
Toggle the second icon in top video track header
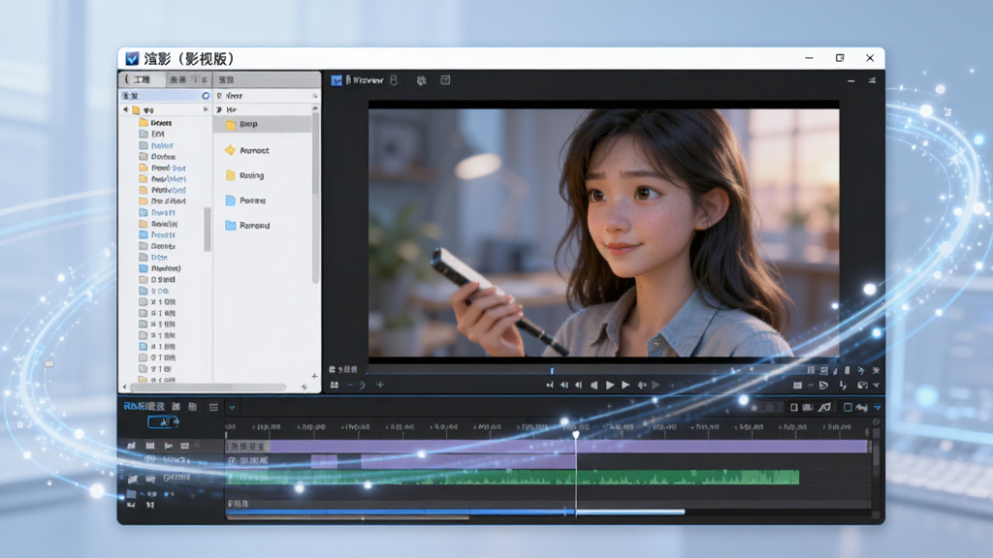[150, 446]
